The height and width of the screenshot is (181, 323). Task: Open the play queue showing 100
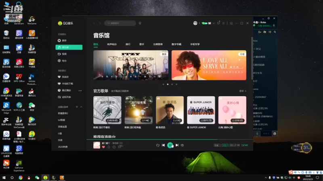245,145
